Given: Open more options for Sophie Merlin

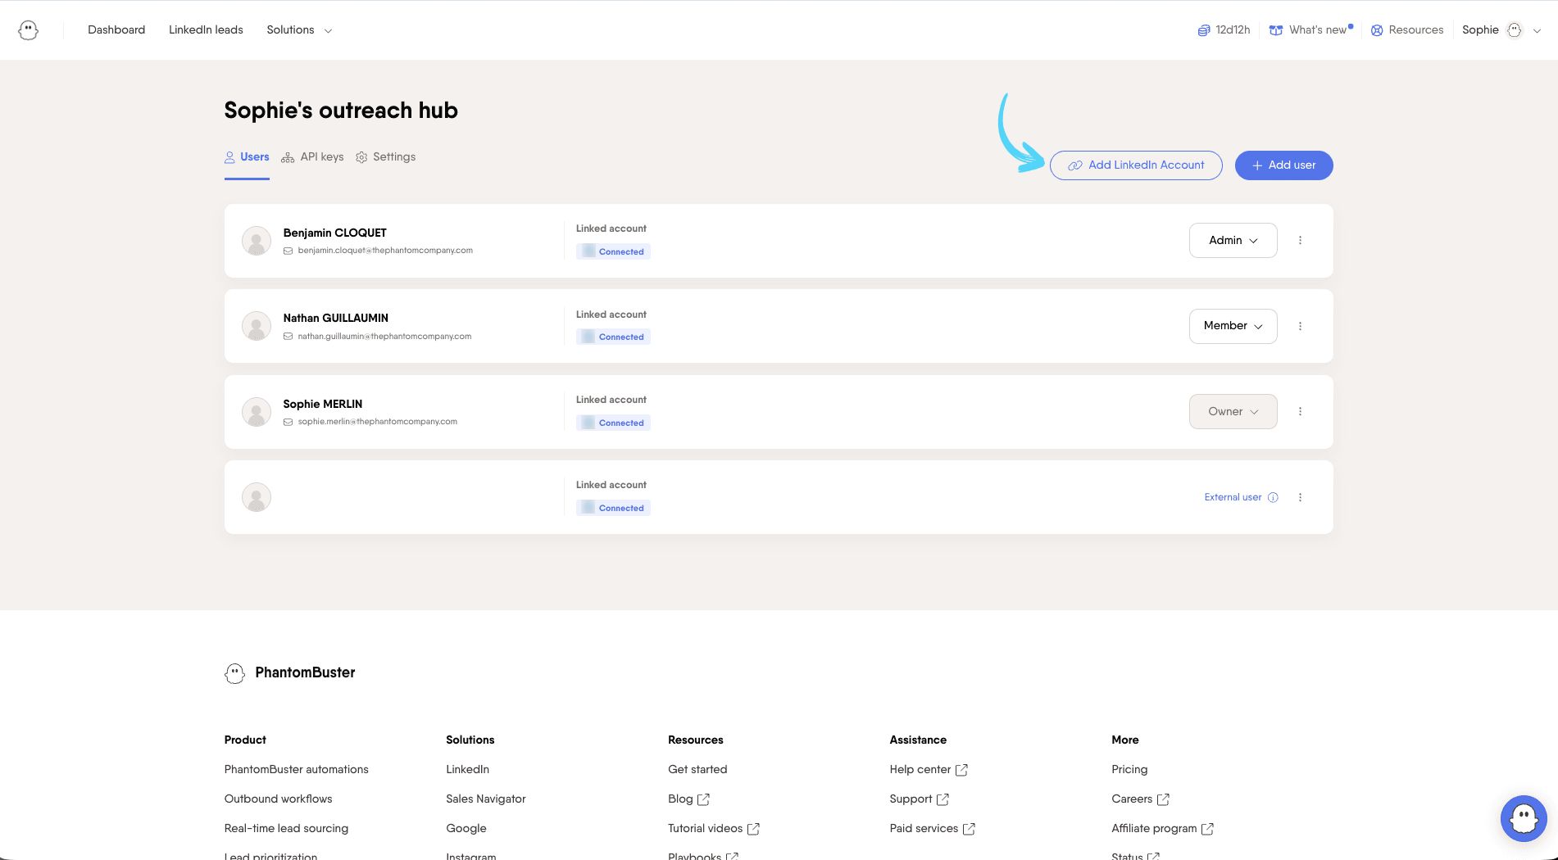Looking at the screenshot, I should (1300, 411).
